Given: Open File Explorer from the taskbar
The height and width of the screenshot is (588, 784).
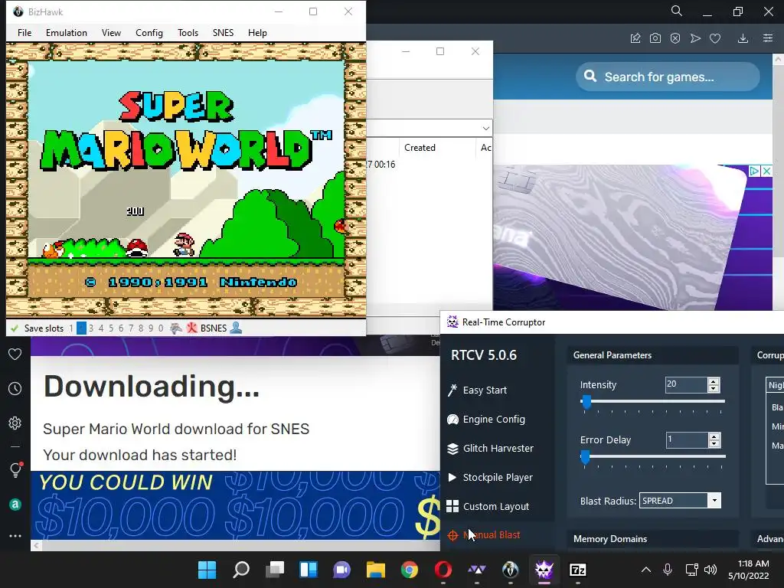Looking at the screenshot, I should [375, 570].
